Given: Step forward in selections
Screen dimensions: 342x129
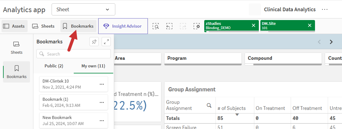Looking at the screenshot, I should pyautogui.click(x=183, y=26).
